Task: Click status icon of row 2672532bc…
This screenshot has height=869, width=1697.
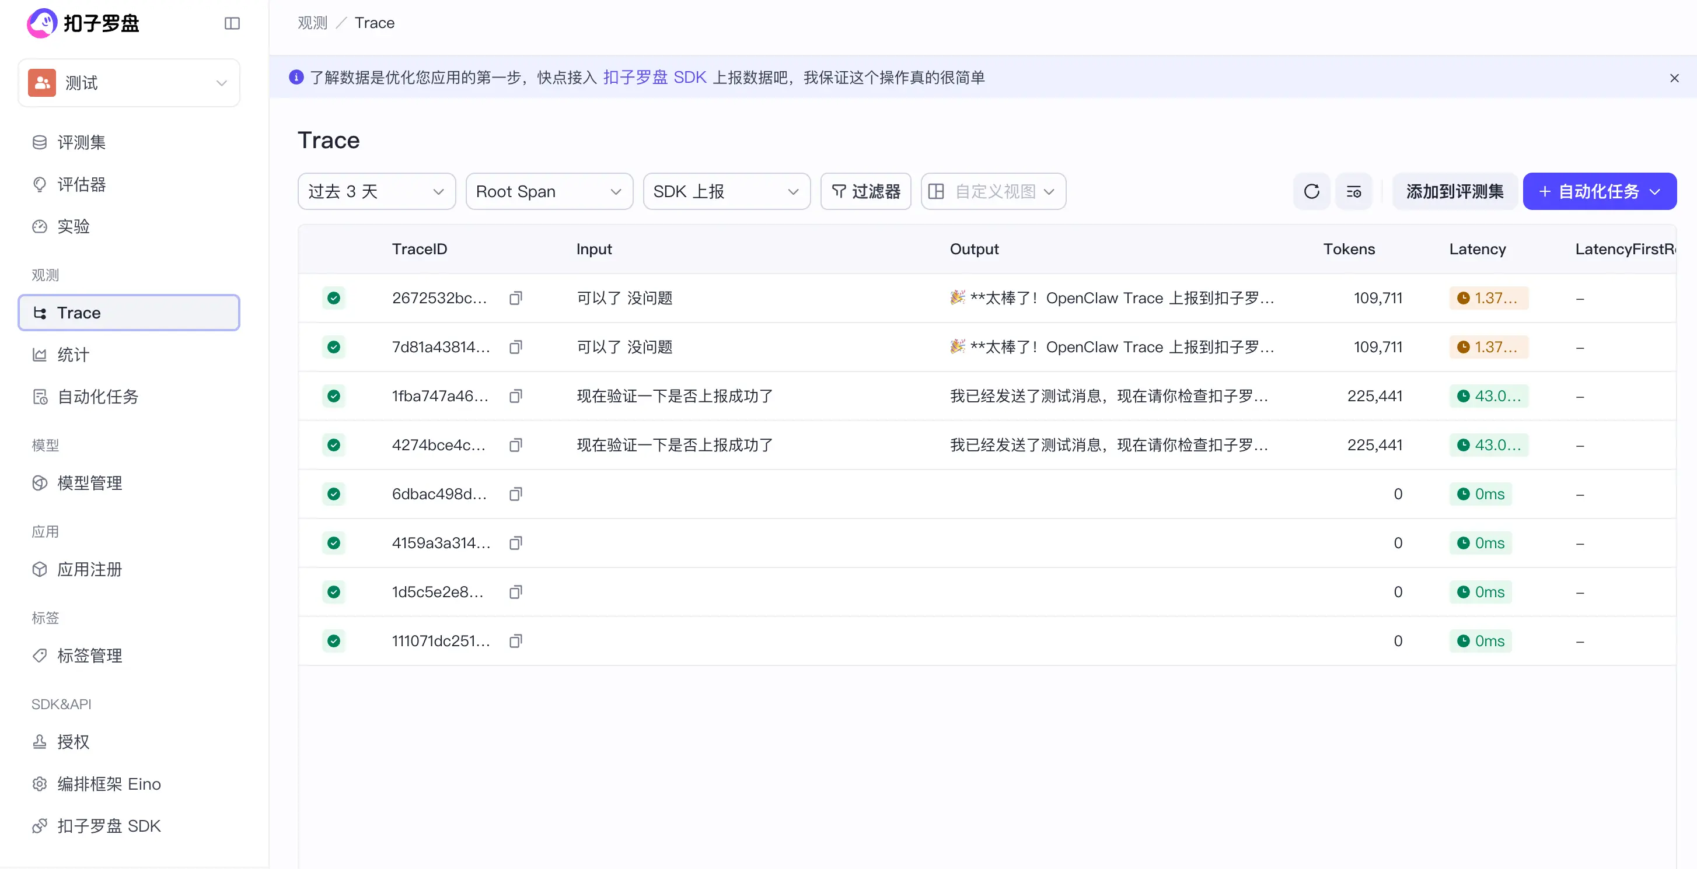Action: tap(334, 298)
